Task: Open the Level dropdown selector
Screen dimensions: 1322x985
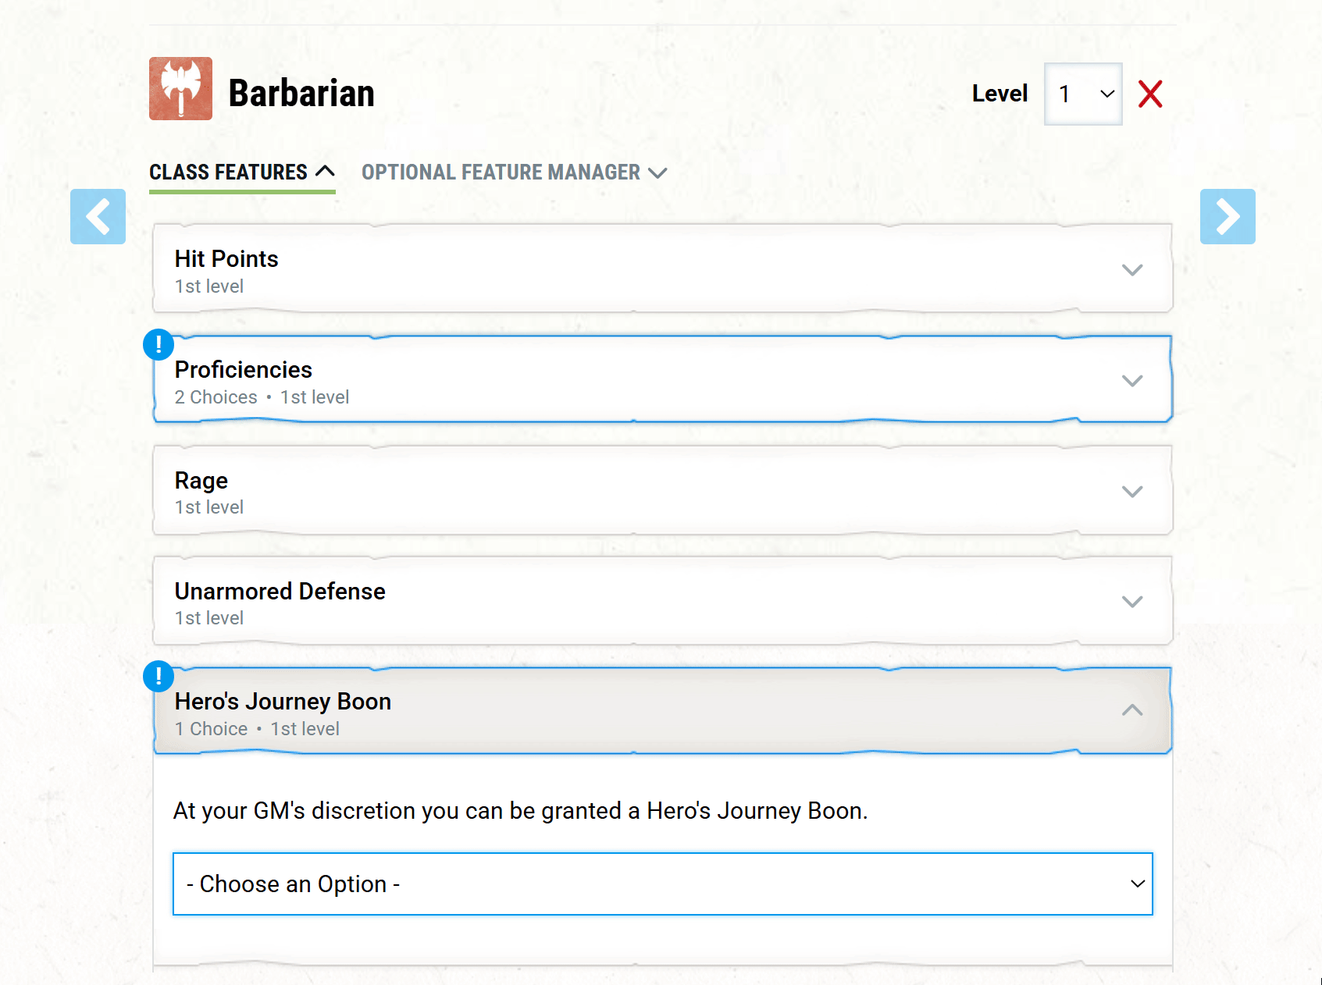Action: pos(1082,94)
